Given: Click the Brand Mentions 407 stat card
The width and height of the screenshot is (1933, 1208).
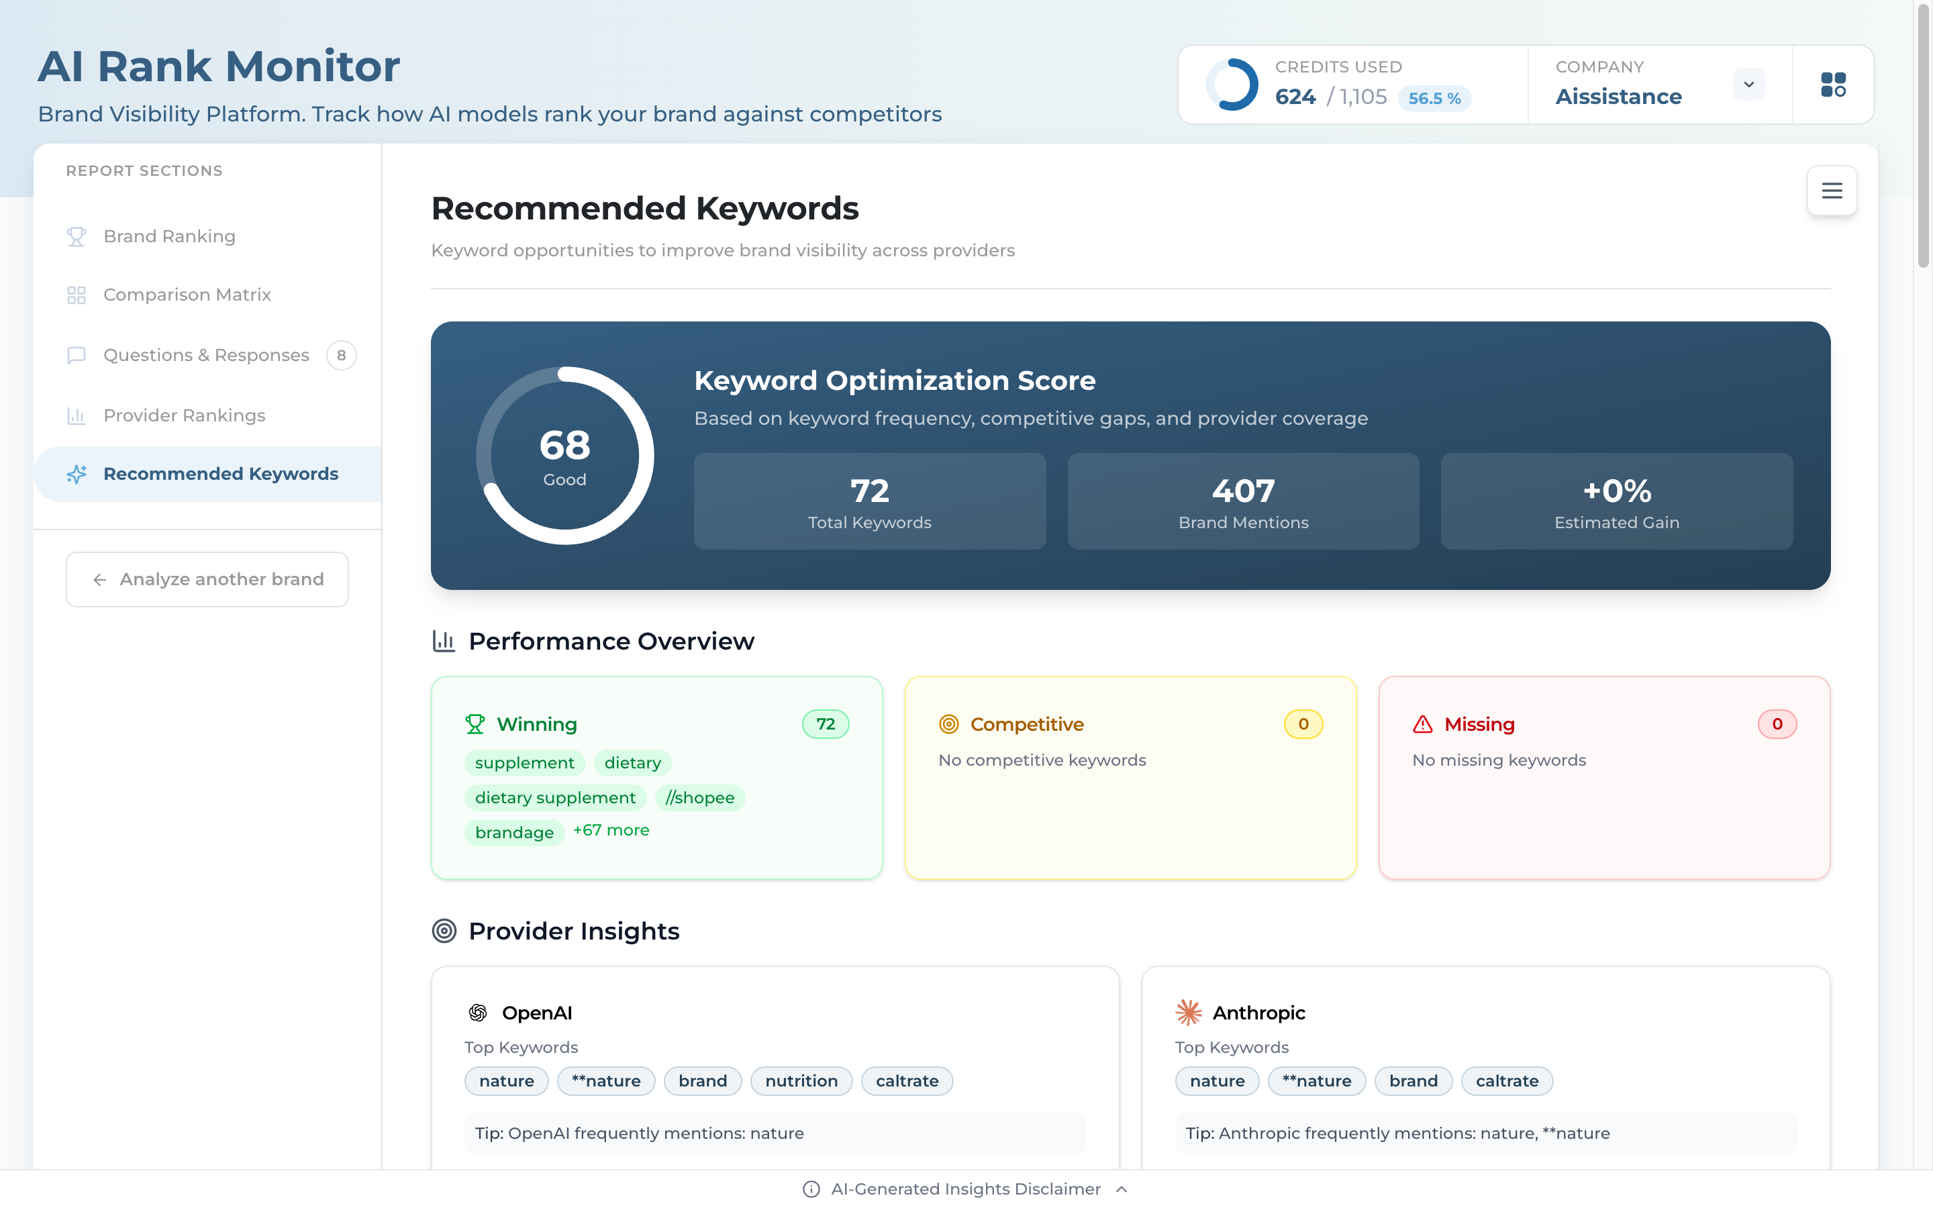Looking at the screenshot, I should point(1243,501).
